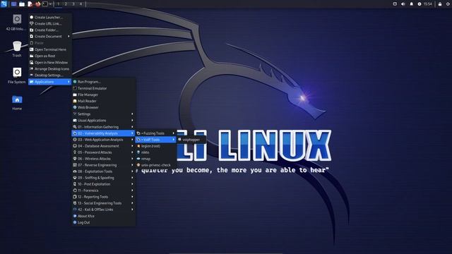Viewport: 452px width, 254px height.
Task: Launch voiphopper tool
Action: pyautogui.click(x=191, y=140)
